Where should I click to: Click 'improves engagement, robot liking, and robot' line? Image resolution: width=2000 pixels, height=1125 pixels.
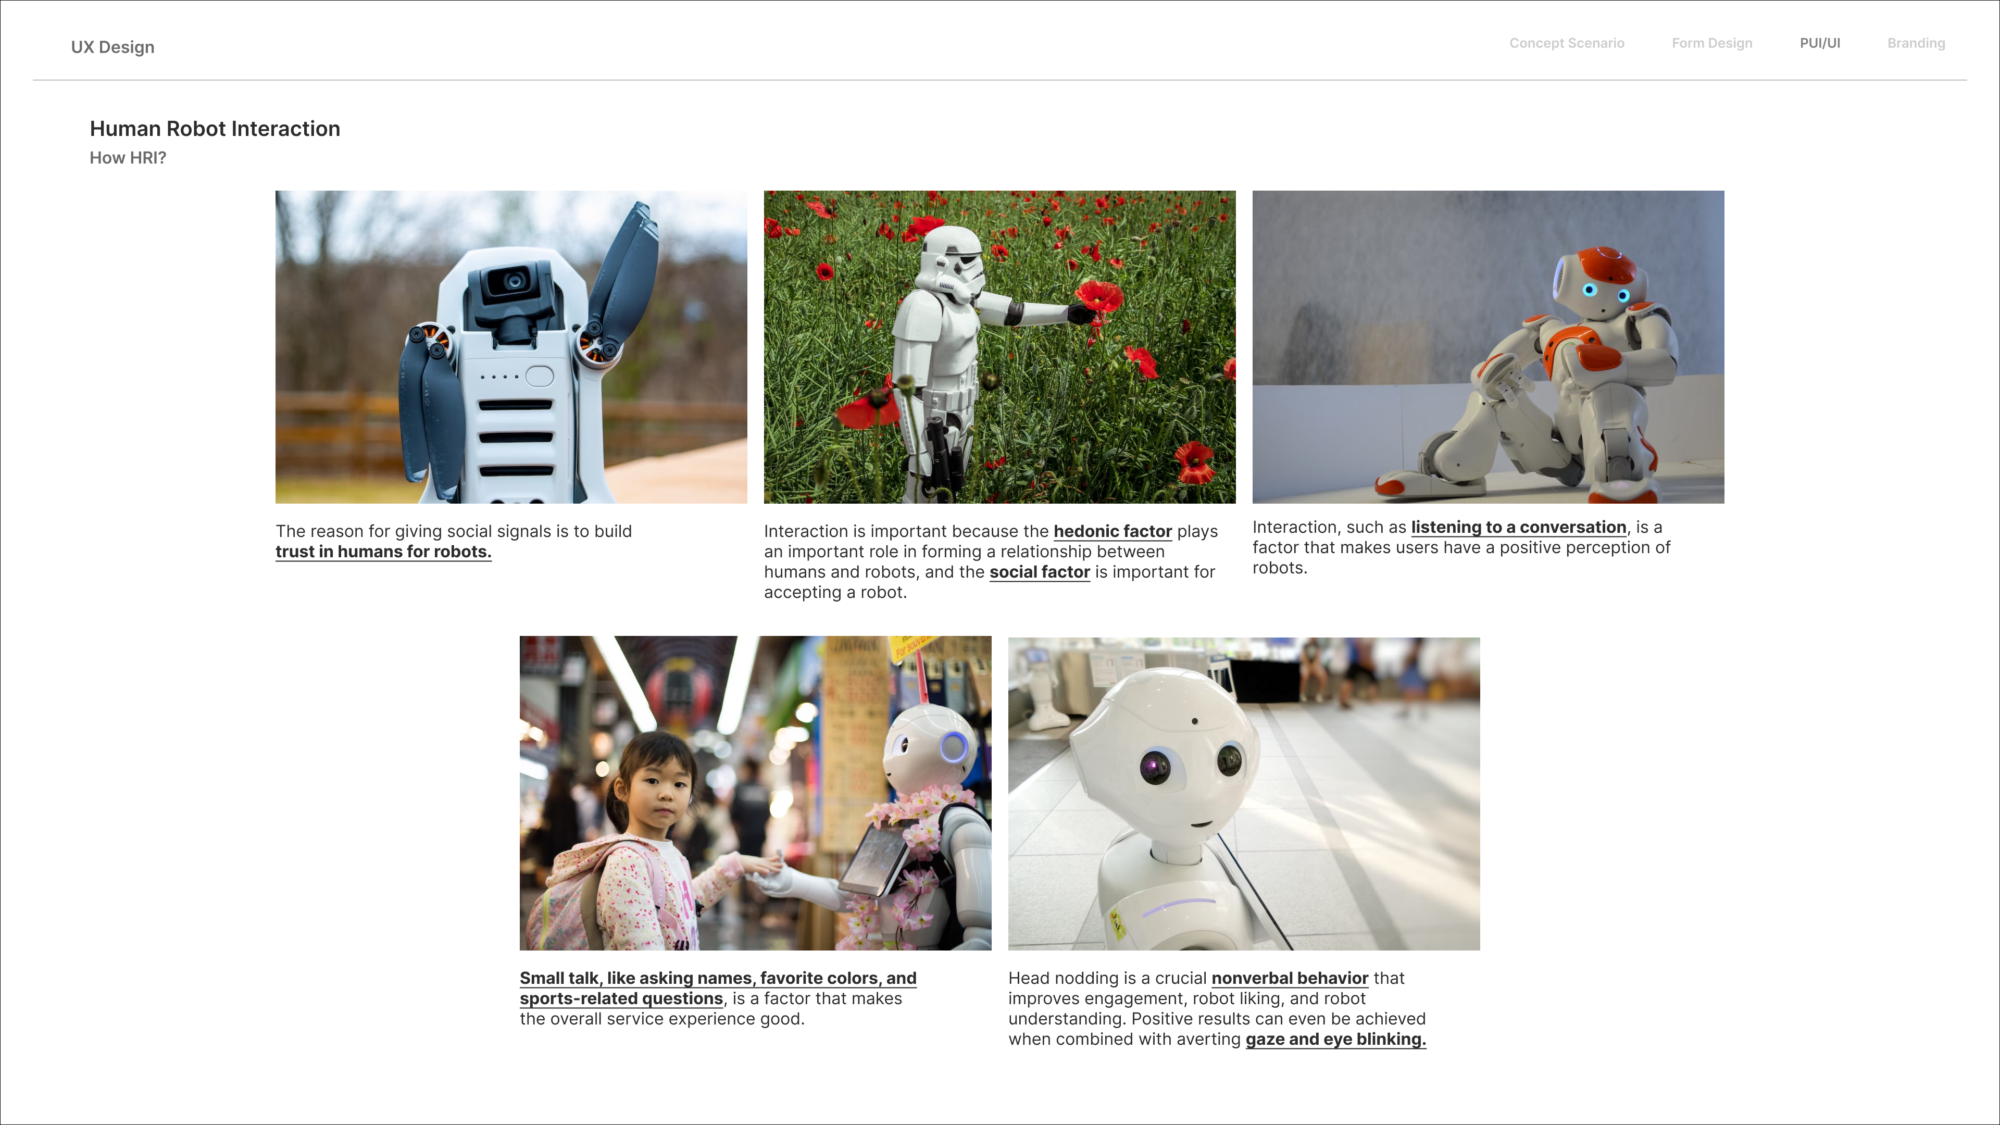point(1186,999)
